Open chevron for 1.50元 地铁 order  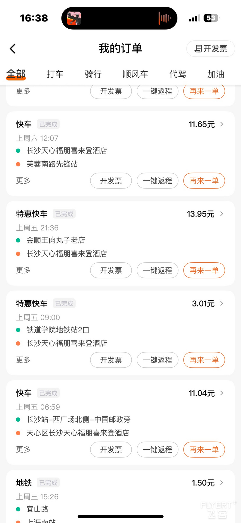(222, 483)
